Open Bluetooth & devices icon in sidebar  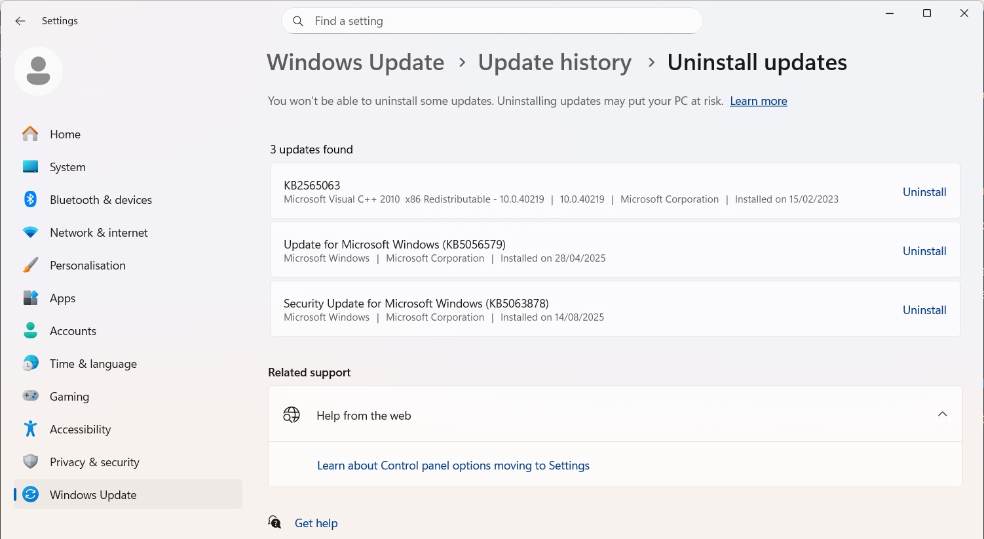(31, 199)
